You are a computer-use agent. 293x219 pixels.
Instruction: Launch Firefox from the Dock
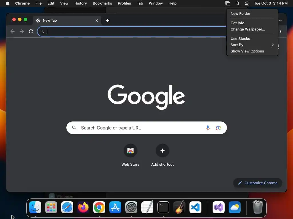click(x=83, y=207)
